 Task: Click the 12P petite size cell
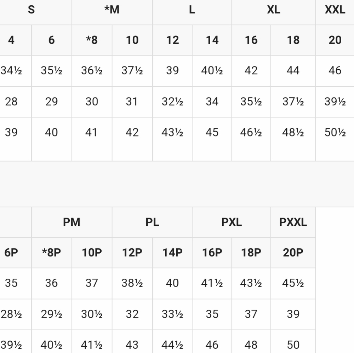[132, 253]
